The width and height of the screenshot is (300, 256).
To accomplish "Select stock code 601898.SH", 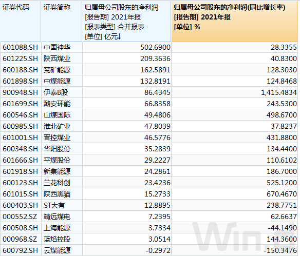I will [20, 81].
